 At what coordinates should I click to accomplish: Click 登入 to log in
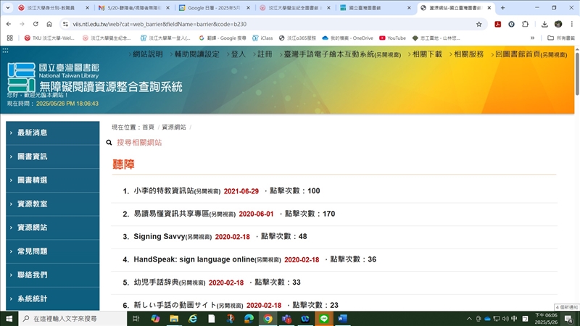click(x=238, y=54)
